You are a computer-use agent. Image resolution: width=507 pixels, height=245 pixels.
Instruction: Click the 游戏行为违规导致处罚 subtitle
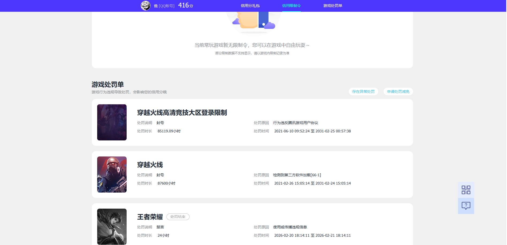pyautogui.click(x=129, y=92)
